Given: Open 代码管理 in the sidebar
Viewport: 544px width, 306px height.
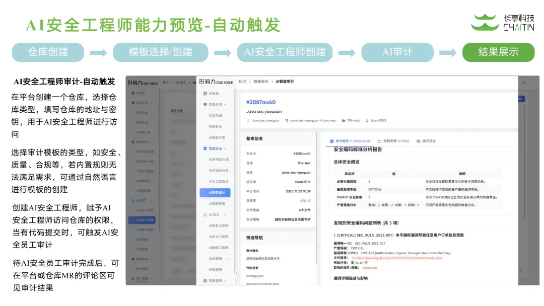Looking at the screenshot, I should pyautogui.click(x=216, y=270).
